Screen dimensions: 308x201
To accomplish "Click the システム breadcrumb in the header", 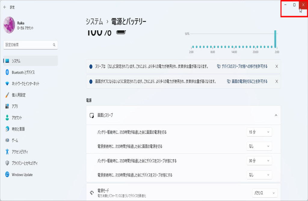I will click(94, 22).
